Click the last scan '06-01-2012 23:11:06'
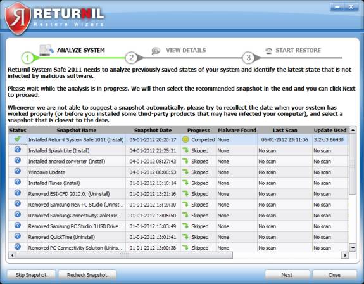 coord(285,139)
